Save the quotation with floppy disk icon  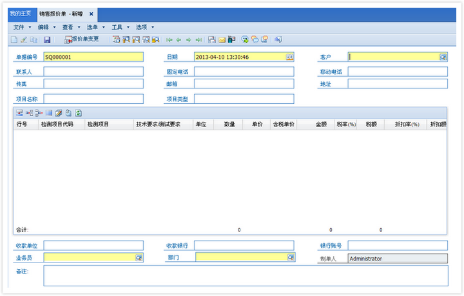point(47,40)
